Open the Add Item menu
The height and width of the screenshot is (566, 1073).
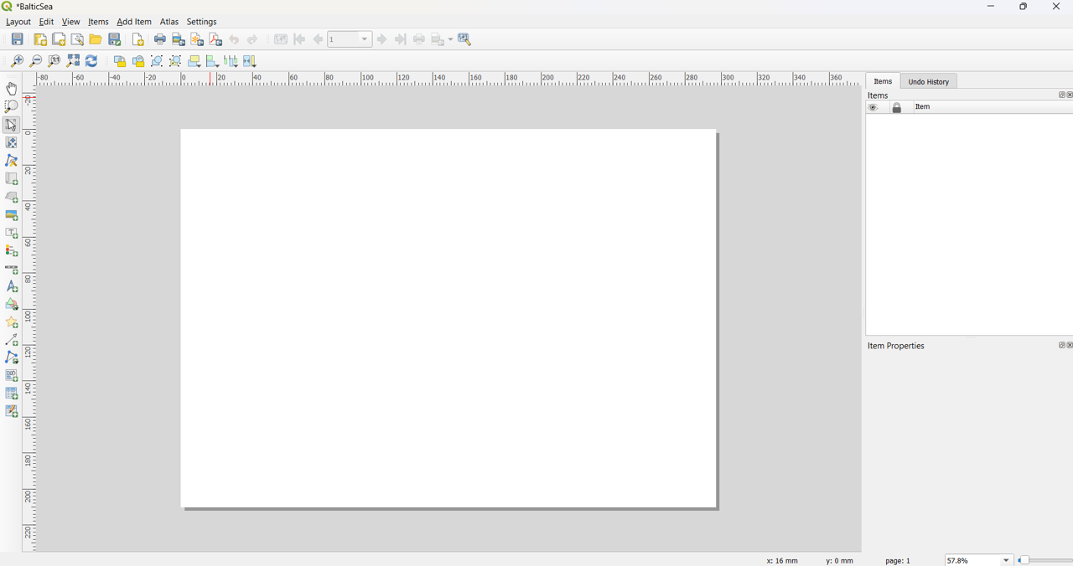pyautogui.click(x=133, y=22)
